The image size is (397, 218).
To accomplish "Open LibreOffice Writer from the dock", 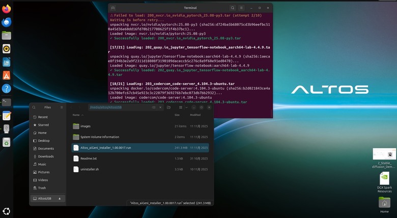I will 6,62.
